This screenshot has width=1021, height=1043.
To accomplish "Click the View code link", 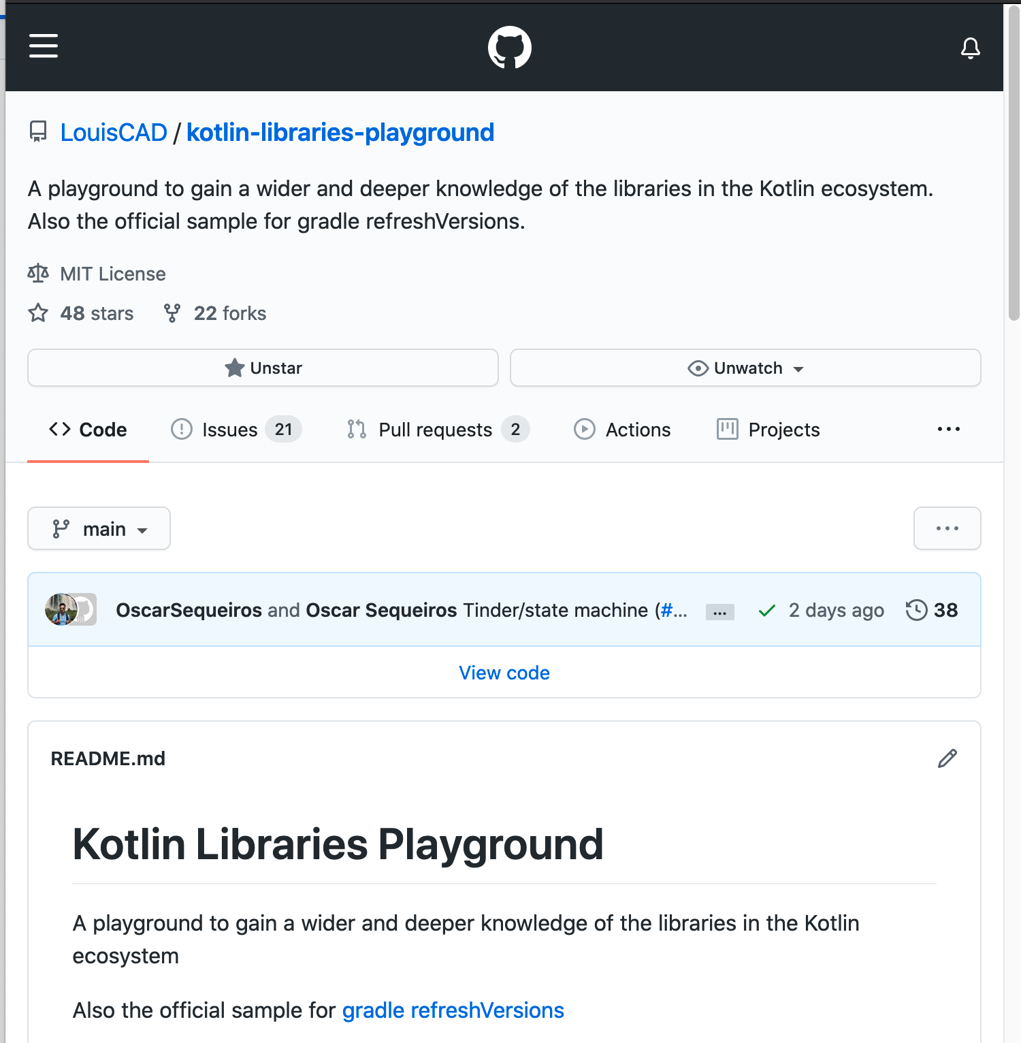I will [504, 673].
